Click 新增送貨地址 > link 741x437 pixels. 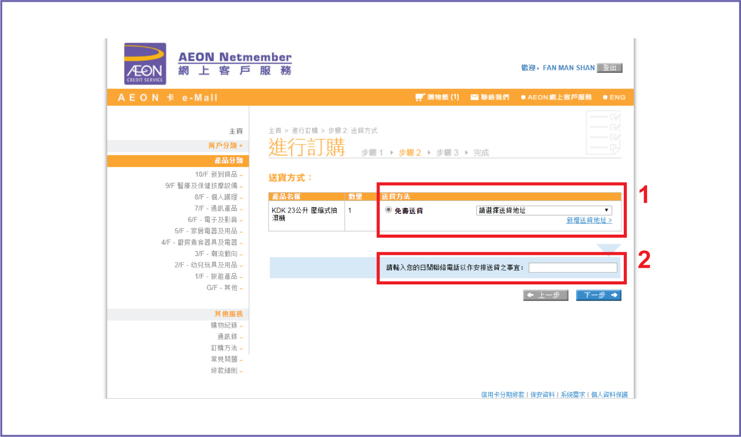click(589, 220)
